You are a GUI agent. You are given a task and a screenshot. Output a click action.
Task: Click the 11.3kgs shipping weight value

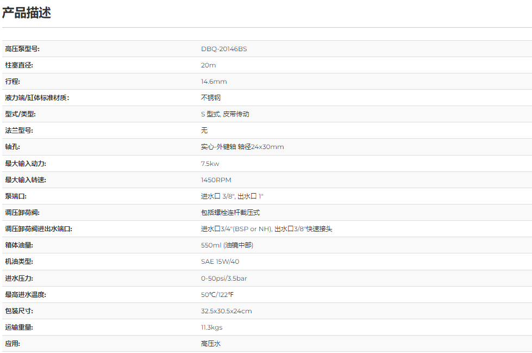212,327
